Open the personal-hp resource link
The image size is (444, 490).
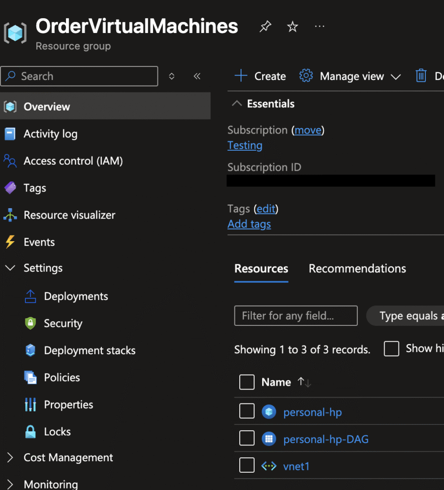point(312,412)
